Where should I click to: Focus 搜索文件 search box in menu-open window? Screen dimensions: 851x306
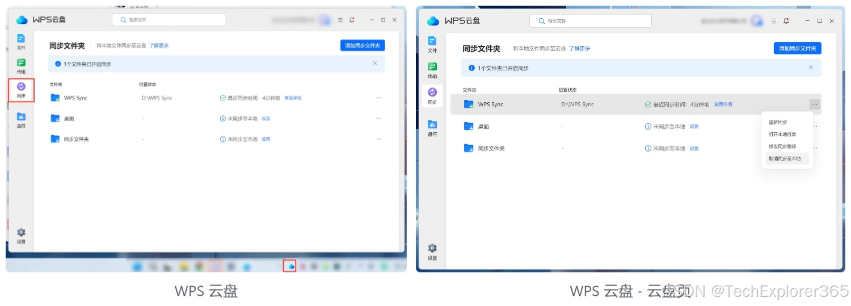click(591, 21)
